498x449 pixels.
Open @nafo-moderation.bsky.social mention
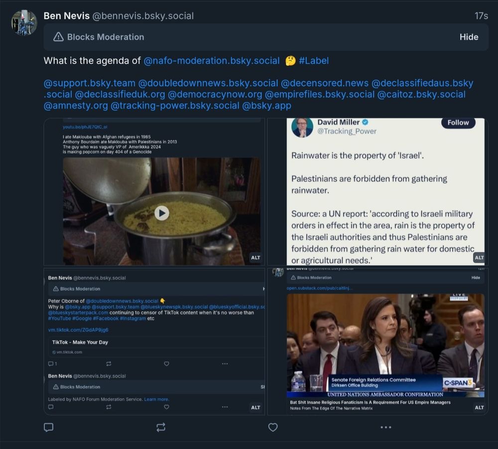coord(212,61)
